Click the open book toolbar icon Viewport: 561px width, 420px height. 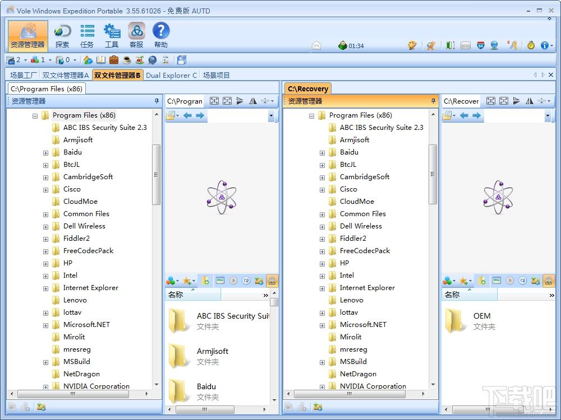coord(101,60)
